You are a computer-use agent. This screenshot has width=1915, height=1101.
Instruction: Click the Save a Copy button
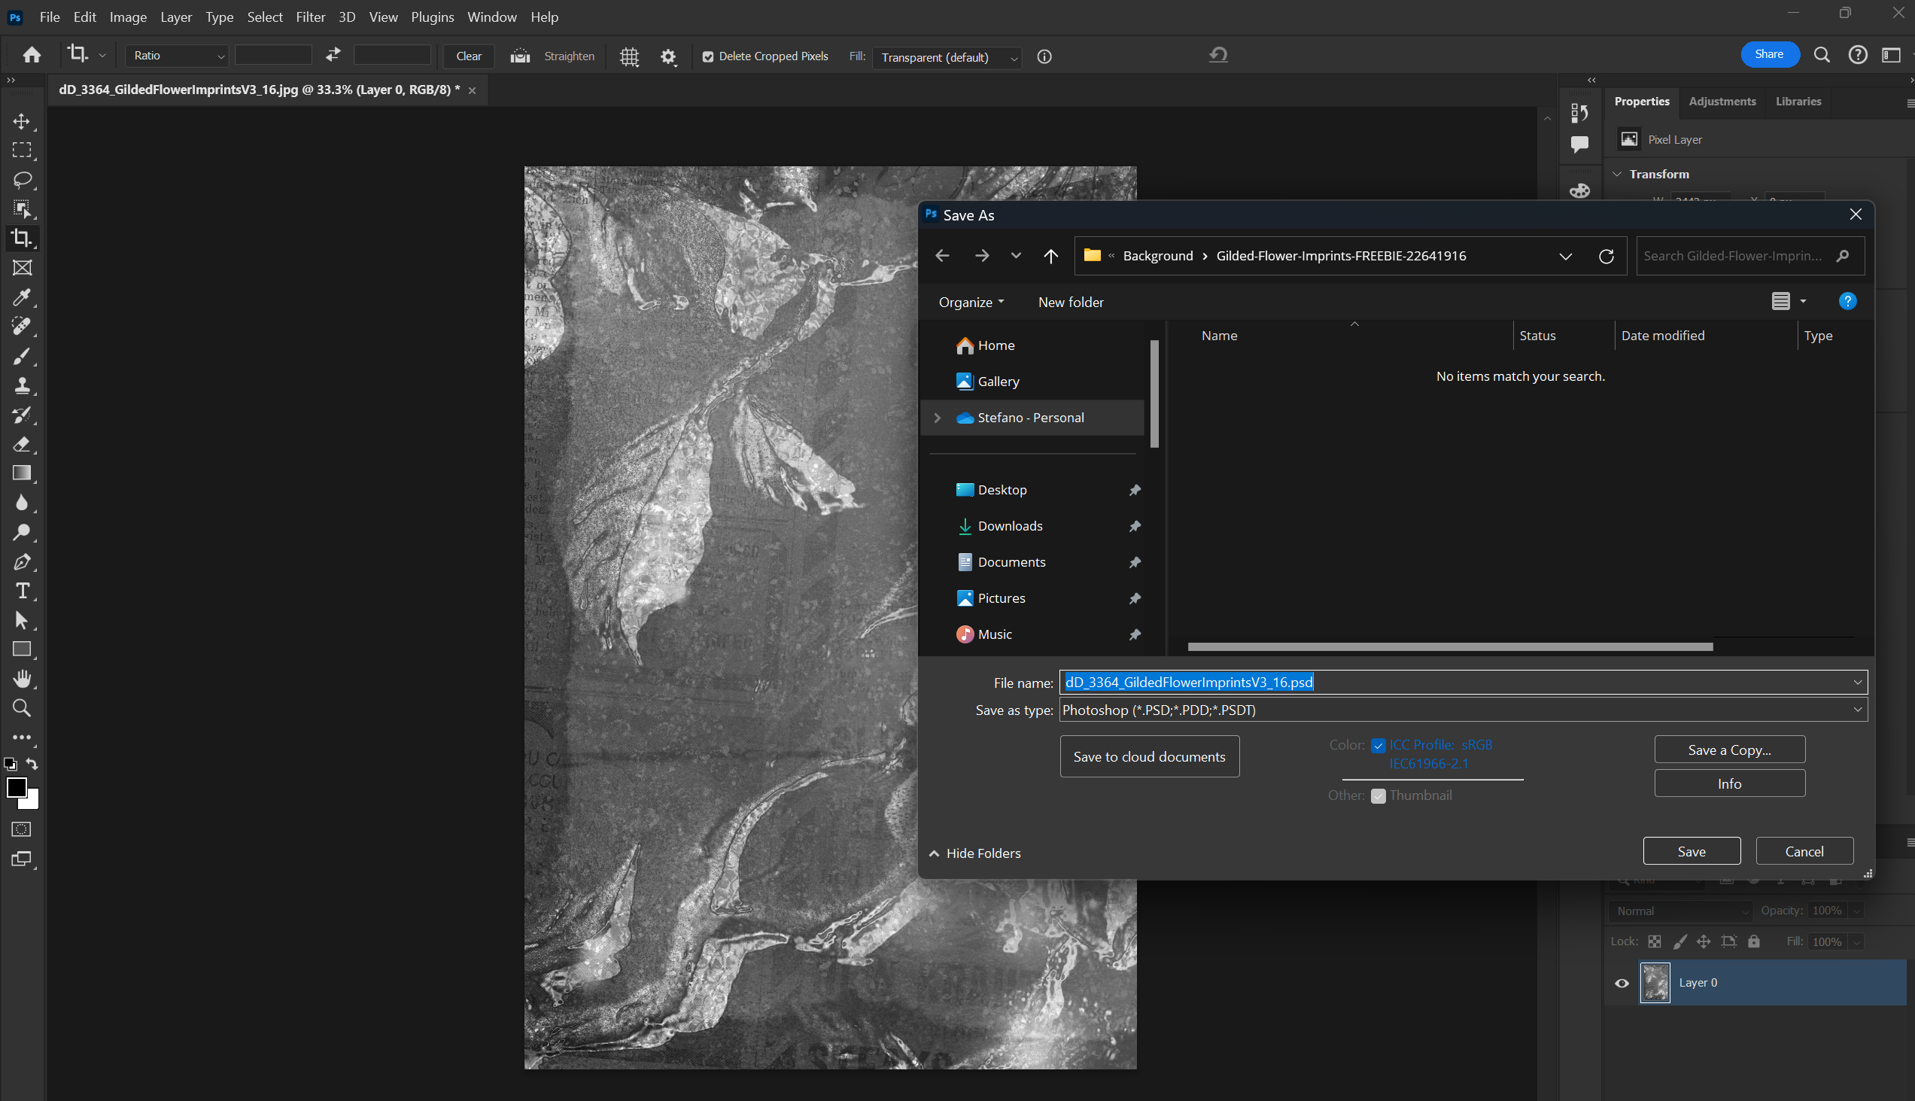(x=1729, y=749)
